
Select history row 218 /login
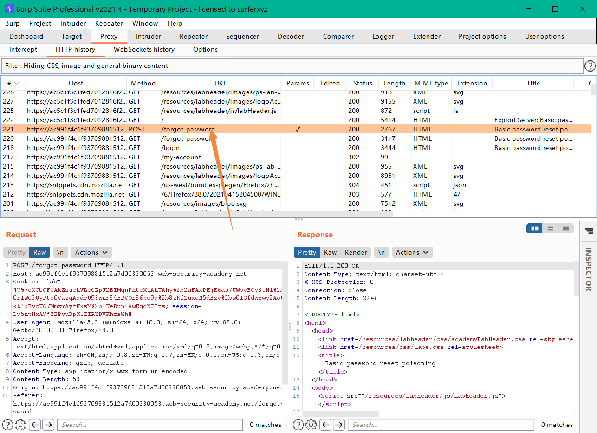[x=296, y=148]
